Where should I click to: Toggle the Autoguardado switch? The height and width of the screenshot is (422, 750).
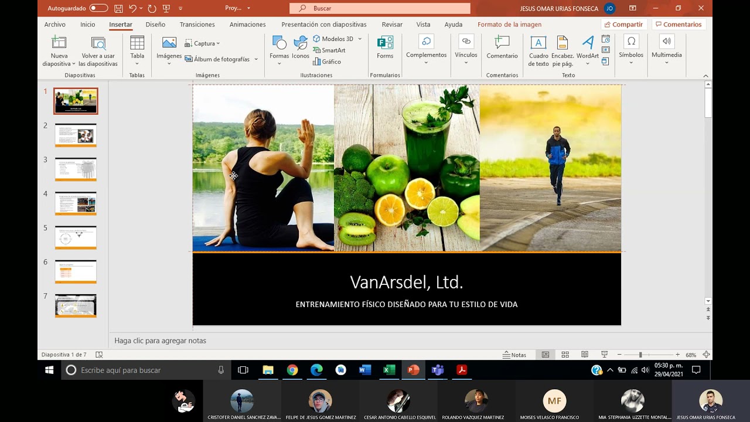pyautogui.click(x=98, y=8)
